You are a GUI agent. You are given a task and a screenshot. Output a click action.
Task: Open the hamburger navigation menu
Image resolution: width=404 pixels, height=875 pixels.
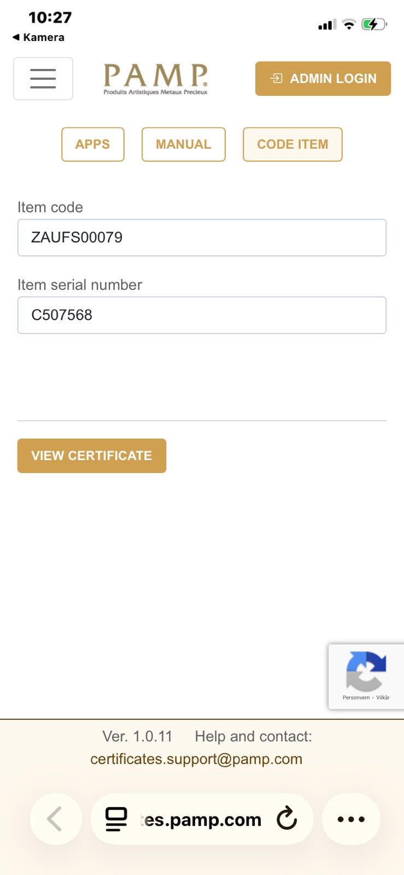pyautogui.click(x=43, y=79)
